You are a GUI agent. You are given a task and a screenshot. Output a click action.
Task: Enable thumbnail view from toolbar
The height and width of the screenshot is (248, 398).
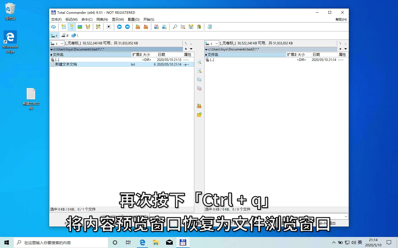[x=80, y=27]
